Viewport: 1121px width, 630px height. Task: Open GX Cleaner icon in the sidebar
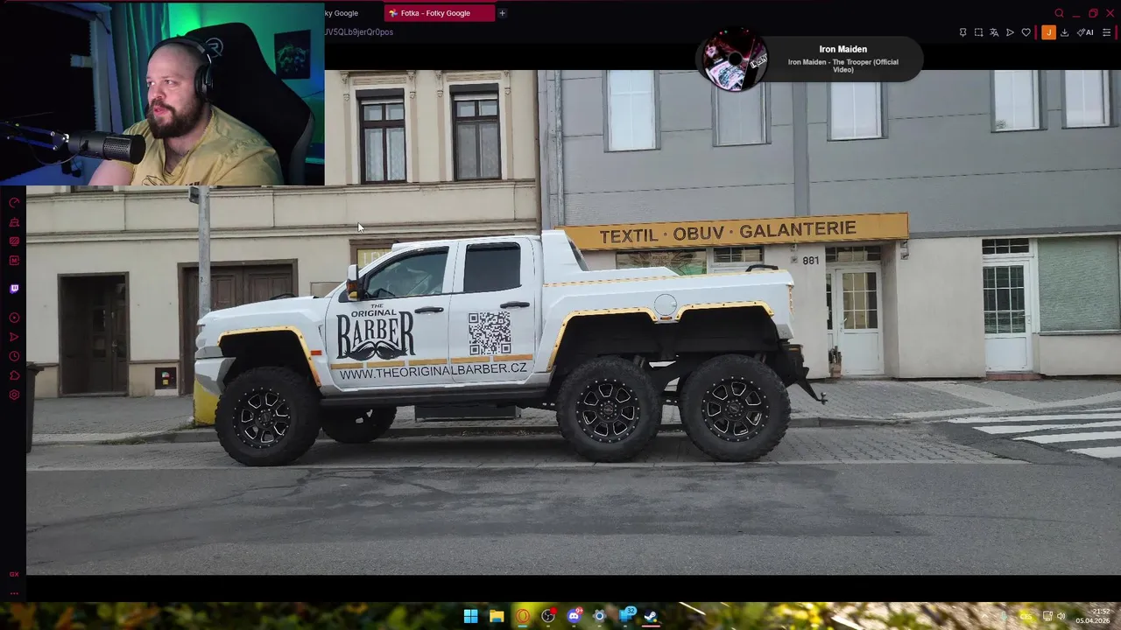[14, 222]
